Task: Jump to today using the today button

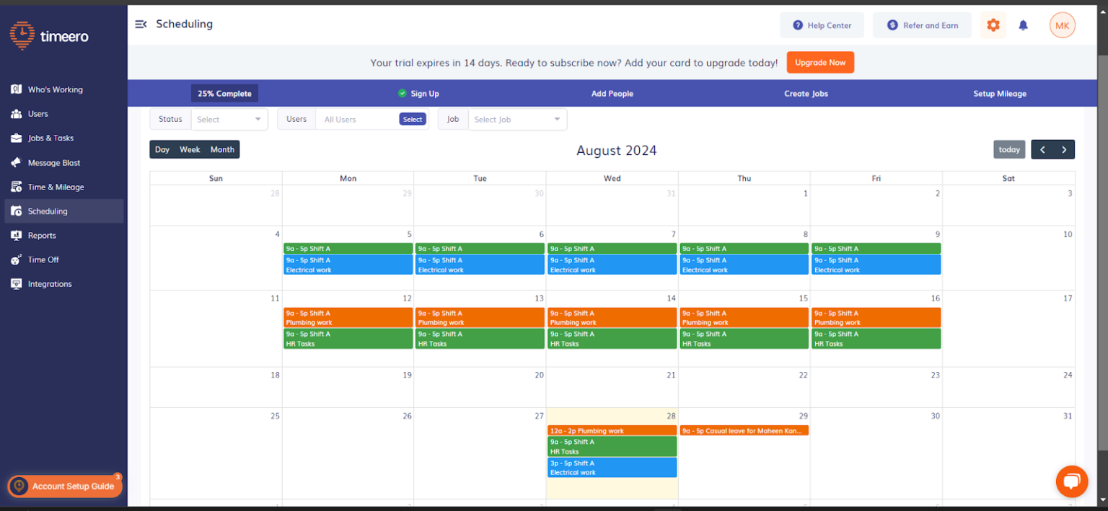Action: pos(1009,149)
